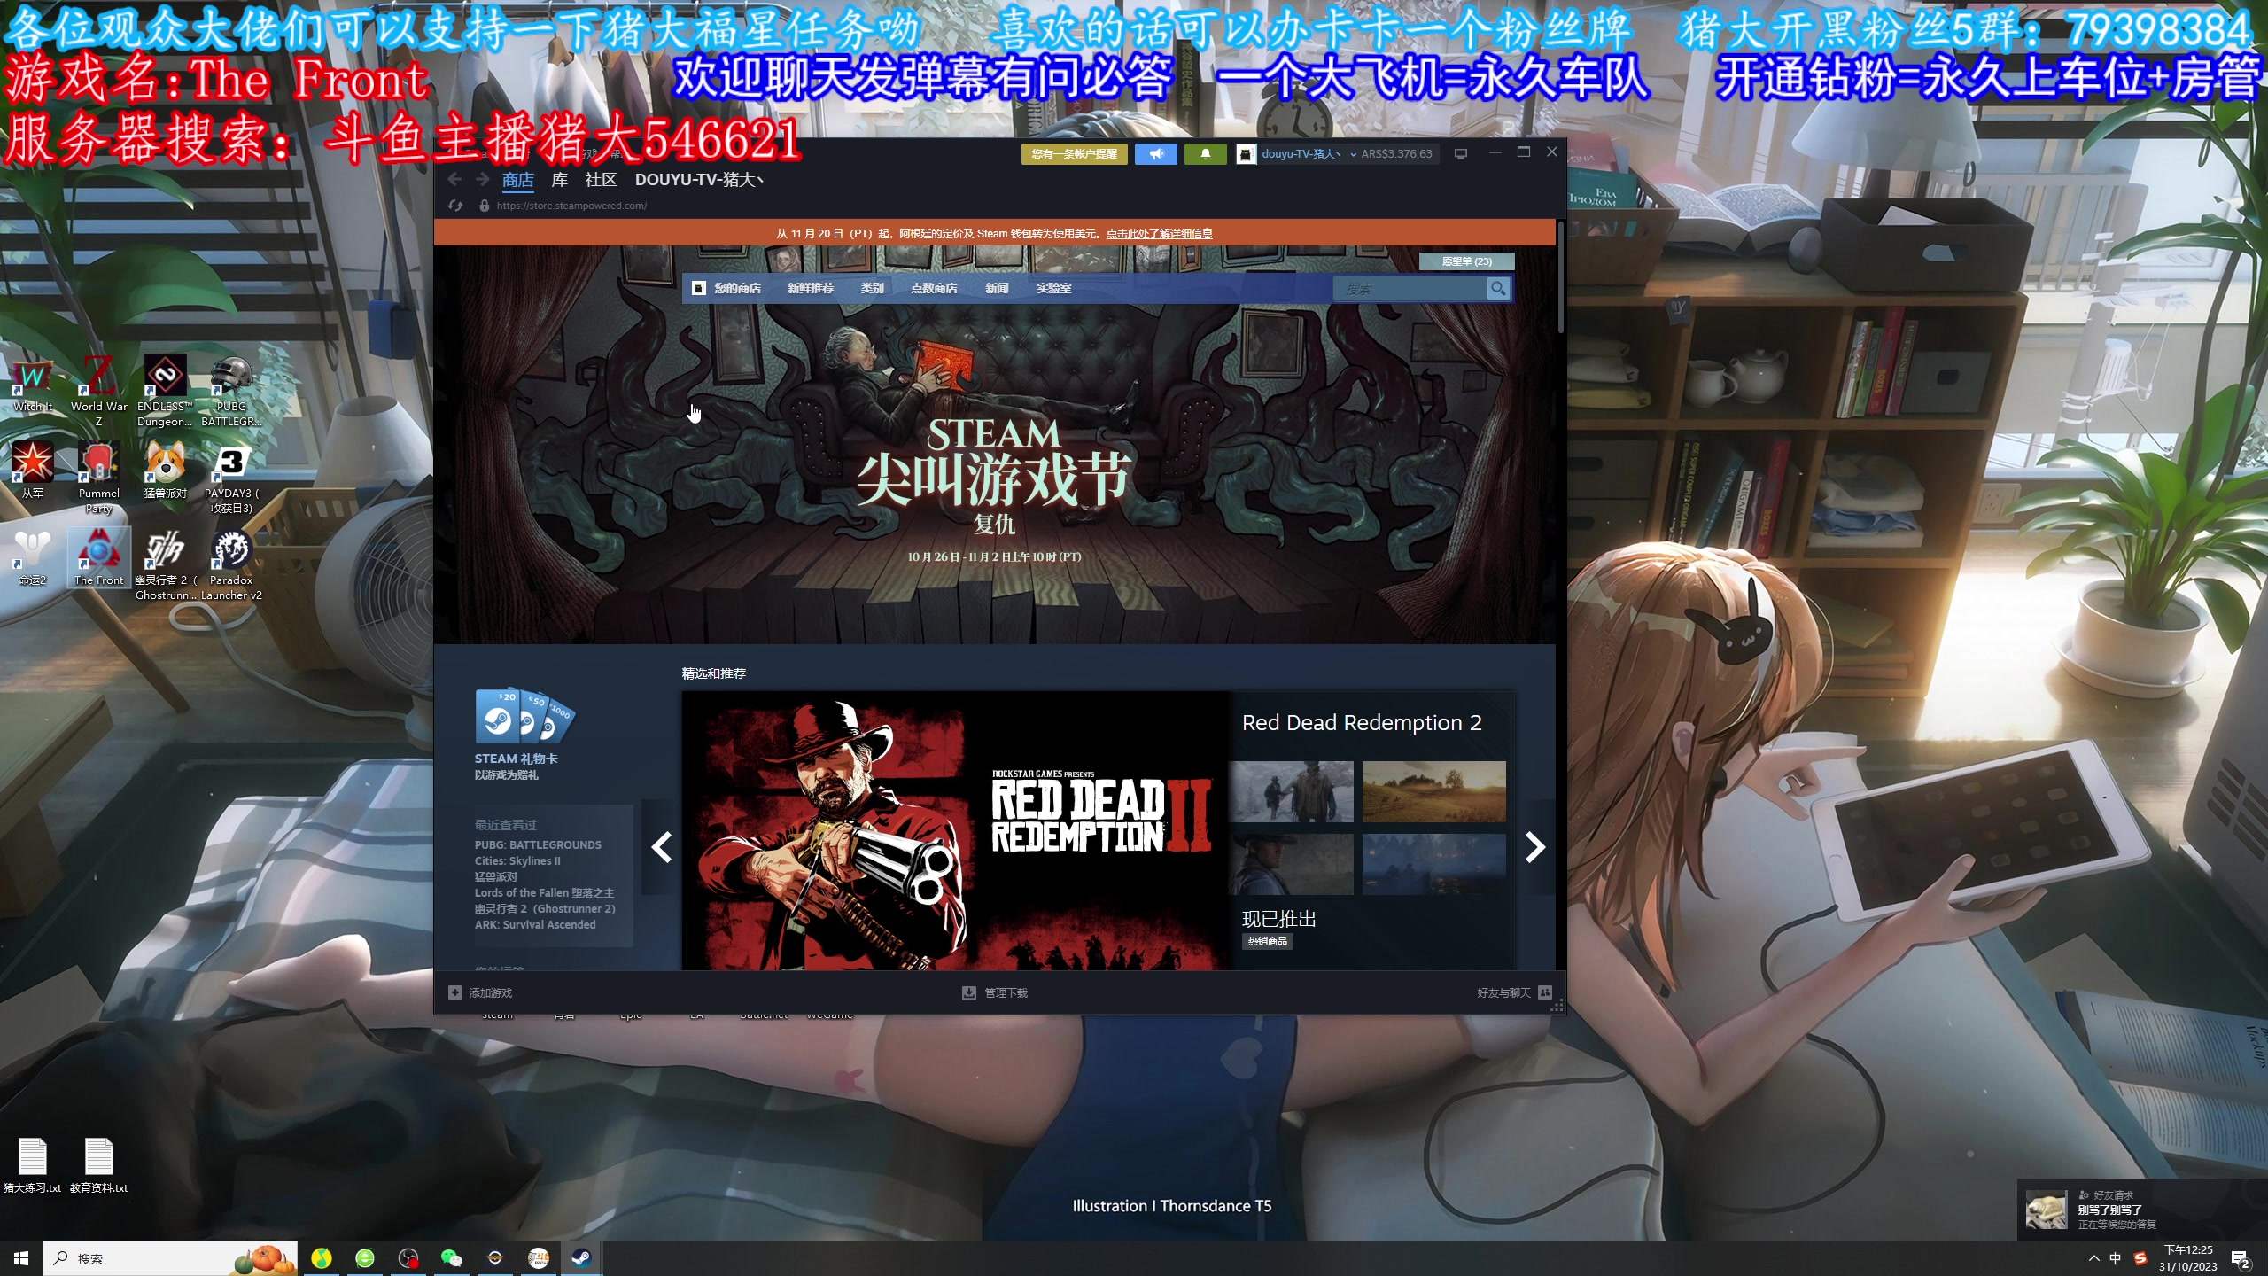Click the Steam store page scrollbar

(1560, 277)
